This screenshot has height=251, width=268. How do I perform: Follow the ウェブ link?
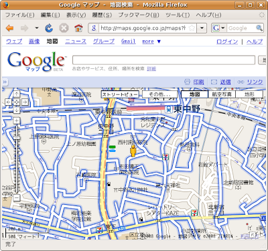click(x=14, y=41)
